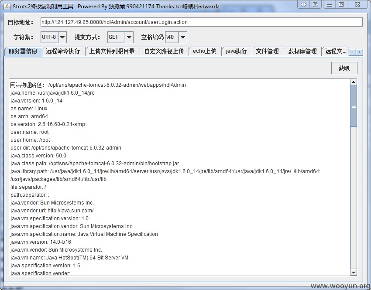The image size is (371, 290).
Task: Click the java.vm.vendor line
Action: [56, 249]
